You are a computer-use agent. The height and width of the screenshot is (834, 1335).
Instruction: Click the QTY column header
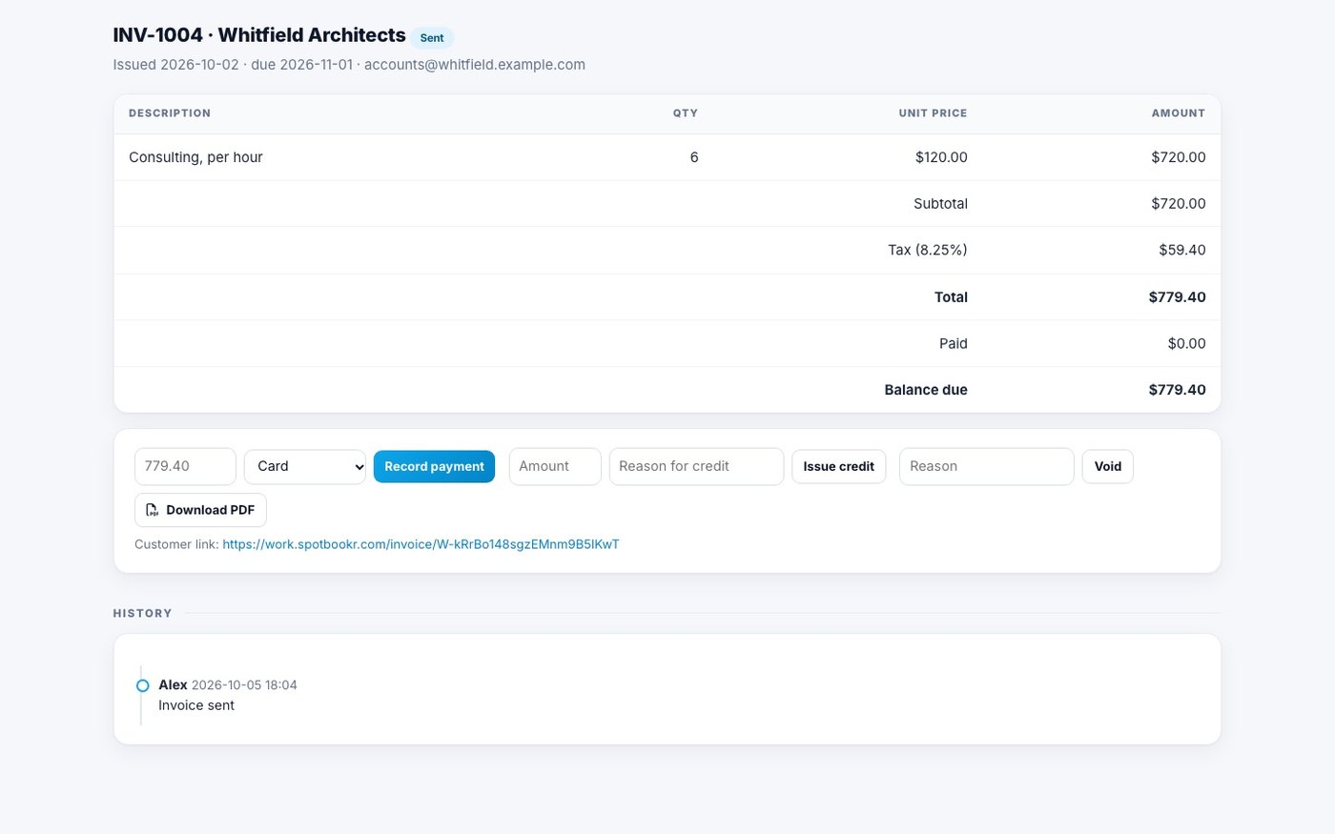(x=686, y=113)
